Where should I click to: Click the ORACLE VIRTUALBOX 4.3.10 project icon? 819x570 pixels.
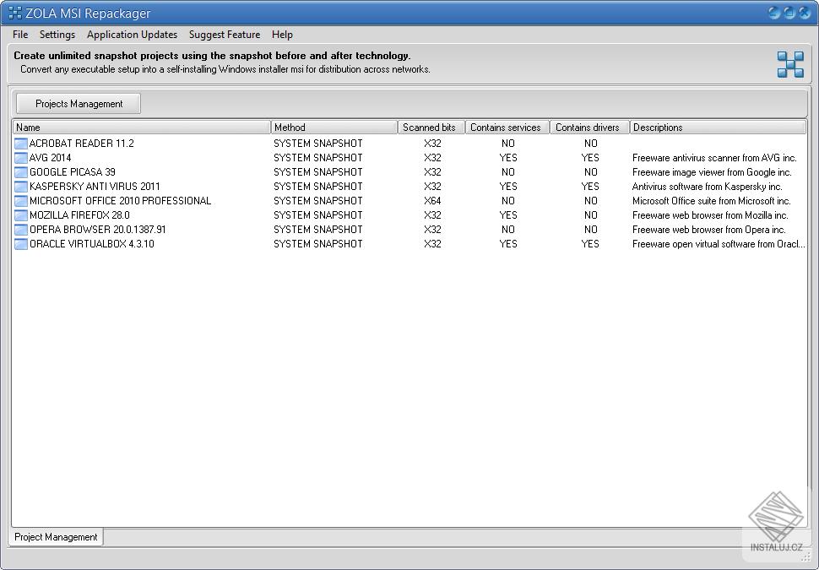tap(20, 244)
